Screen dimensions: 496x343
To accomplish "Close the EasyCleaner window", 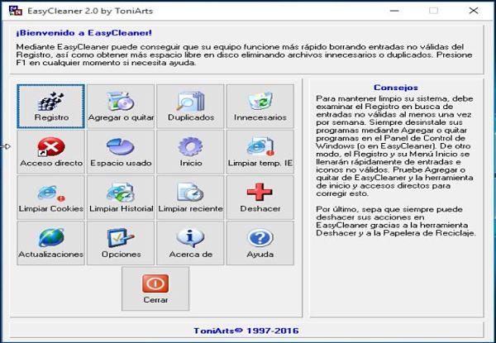I will 474,11.
